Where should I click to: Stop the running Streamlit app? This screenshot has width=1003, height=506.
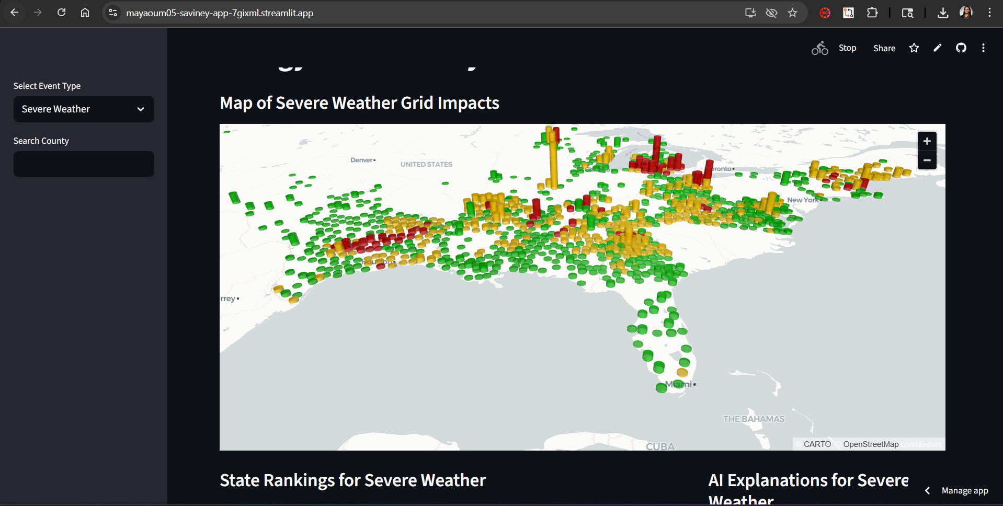pos(847,48)
